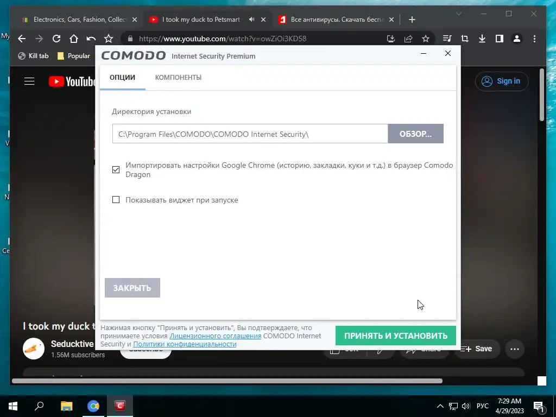
Task: Open network status tray icon
Action: click(x=453, y=406)
